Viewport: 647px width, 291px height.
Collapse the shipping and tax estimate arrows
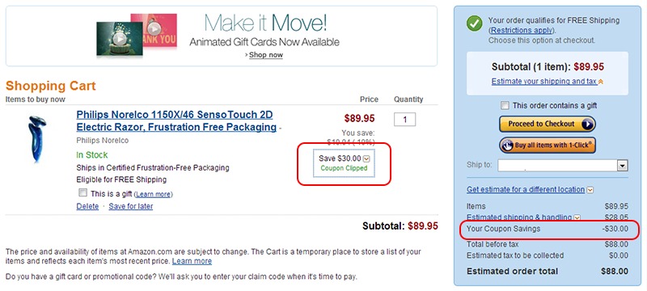(x=601, y=82)
